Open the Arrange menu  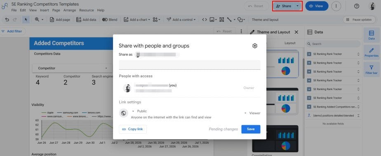(70, 10)
